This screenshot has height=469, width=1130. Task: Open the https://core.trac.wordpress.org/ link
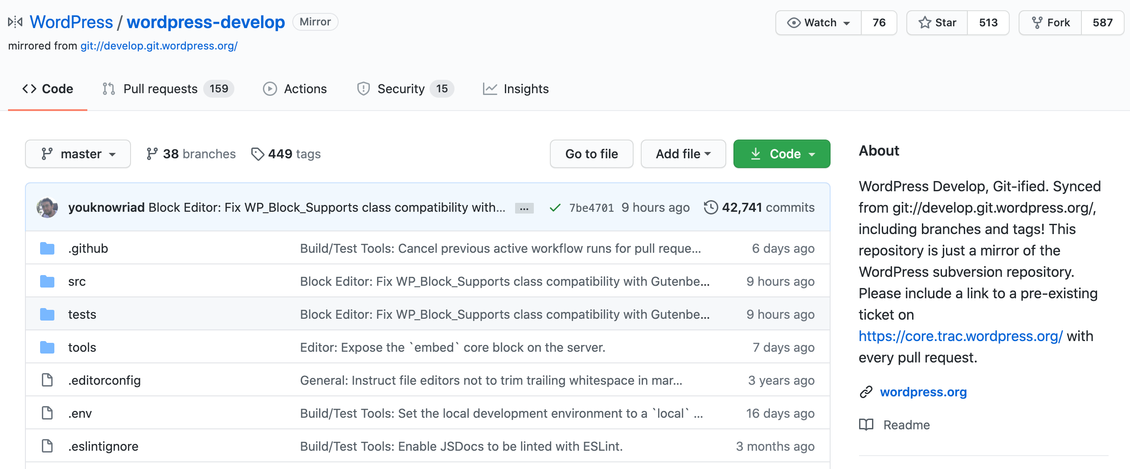[961, 336]
